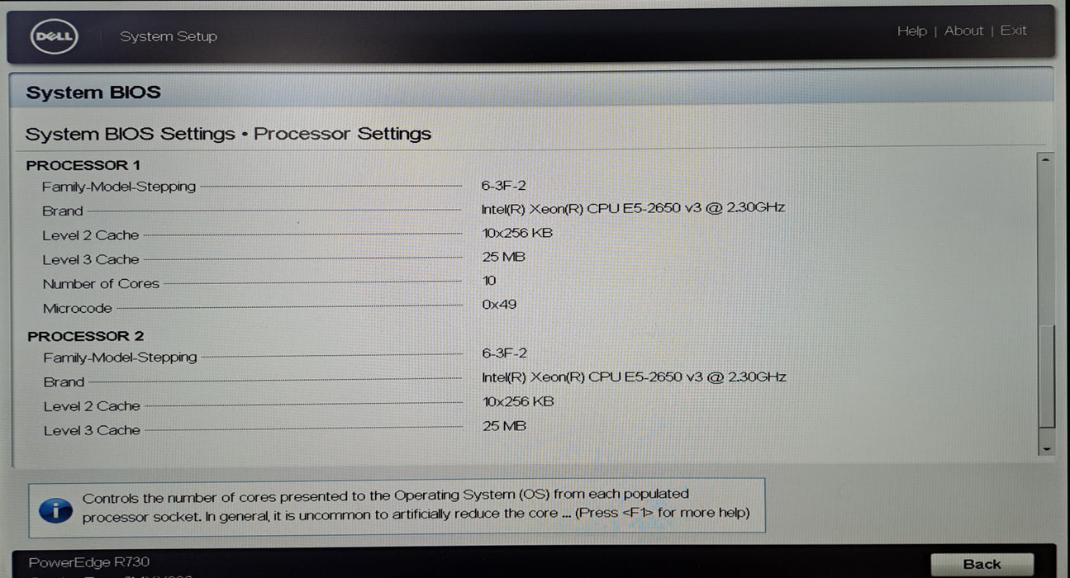Click the vertical scrollbar thumb
This screenshot has height=578, width=1070.
1046,376
